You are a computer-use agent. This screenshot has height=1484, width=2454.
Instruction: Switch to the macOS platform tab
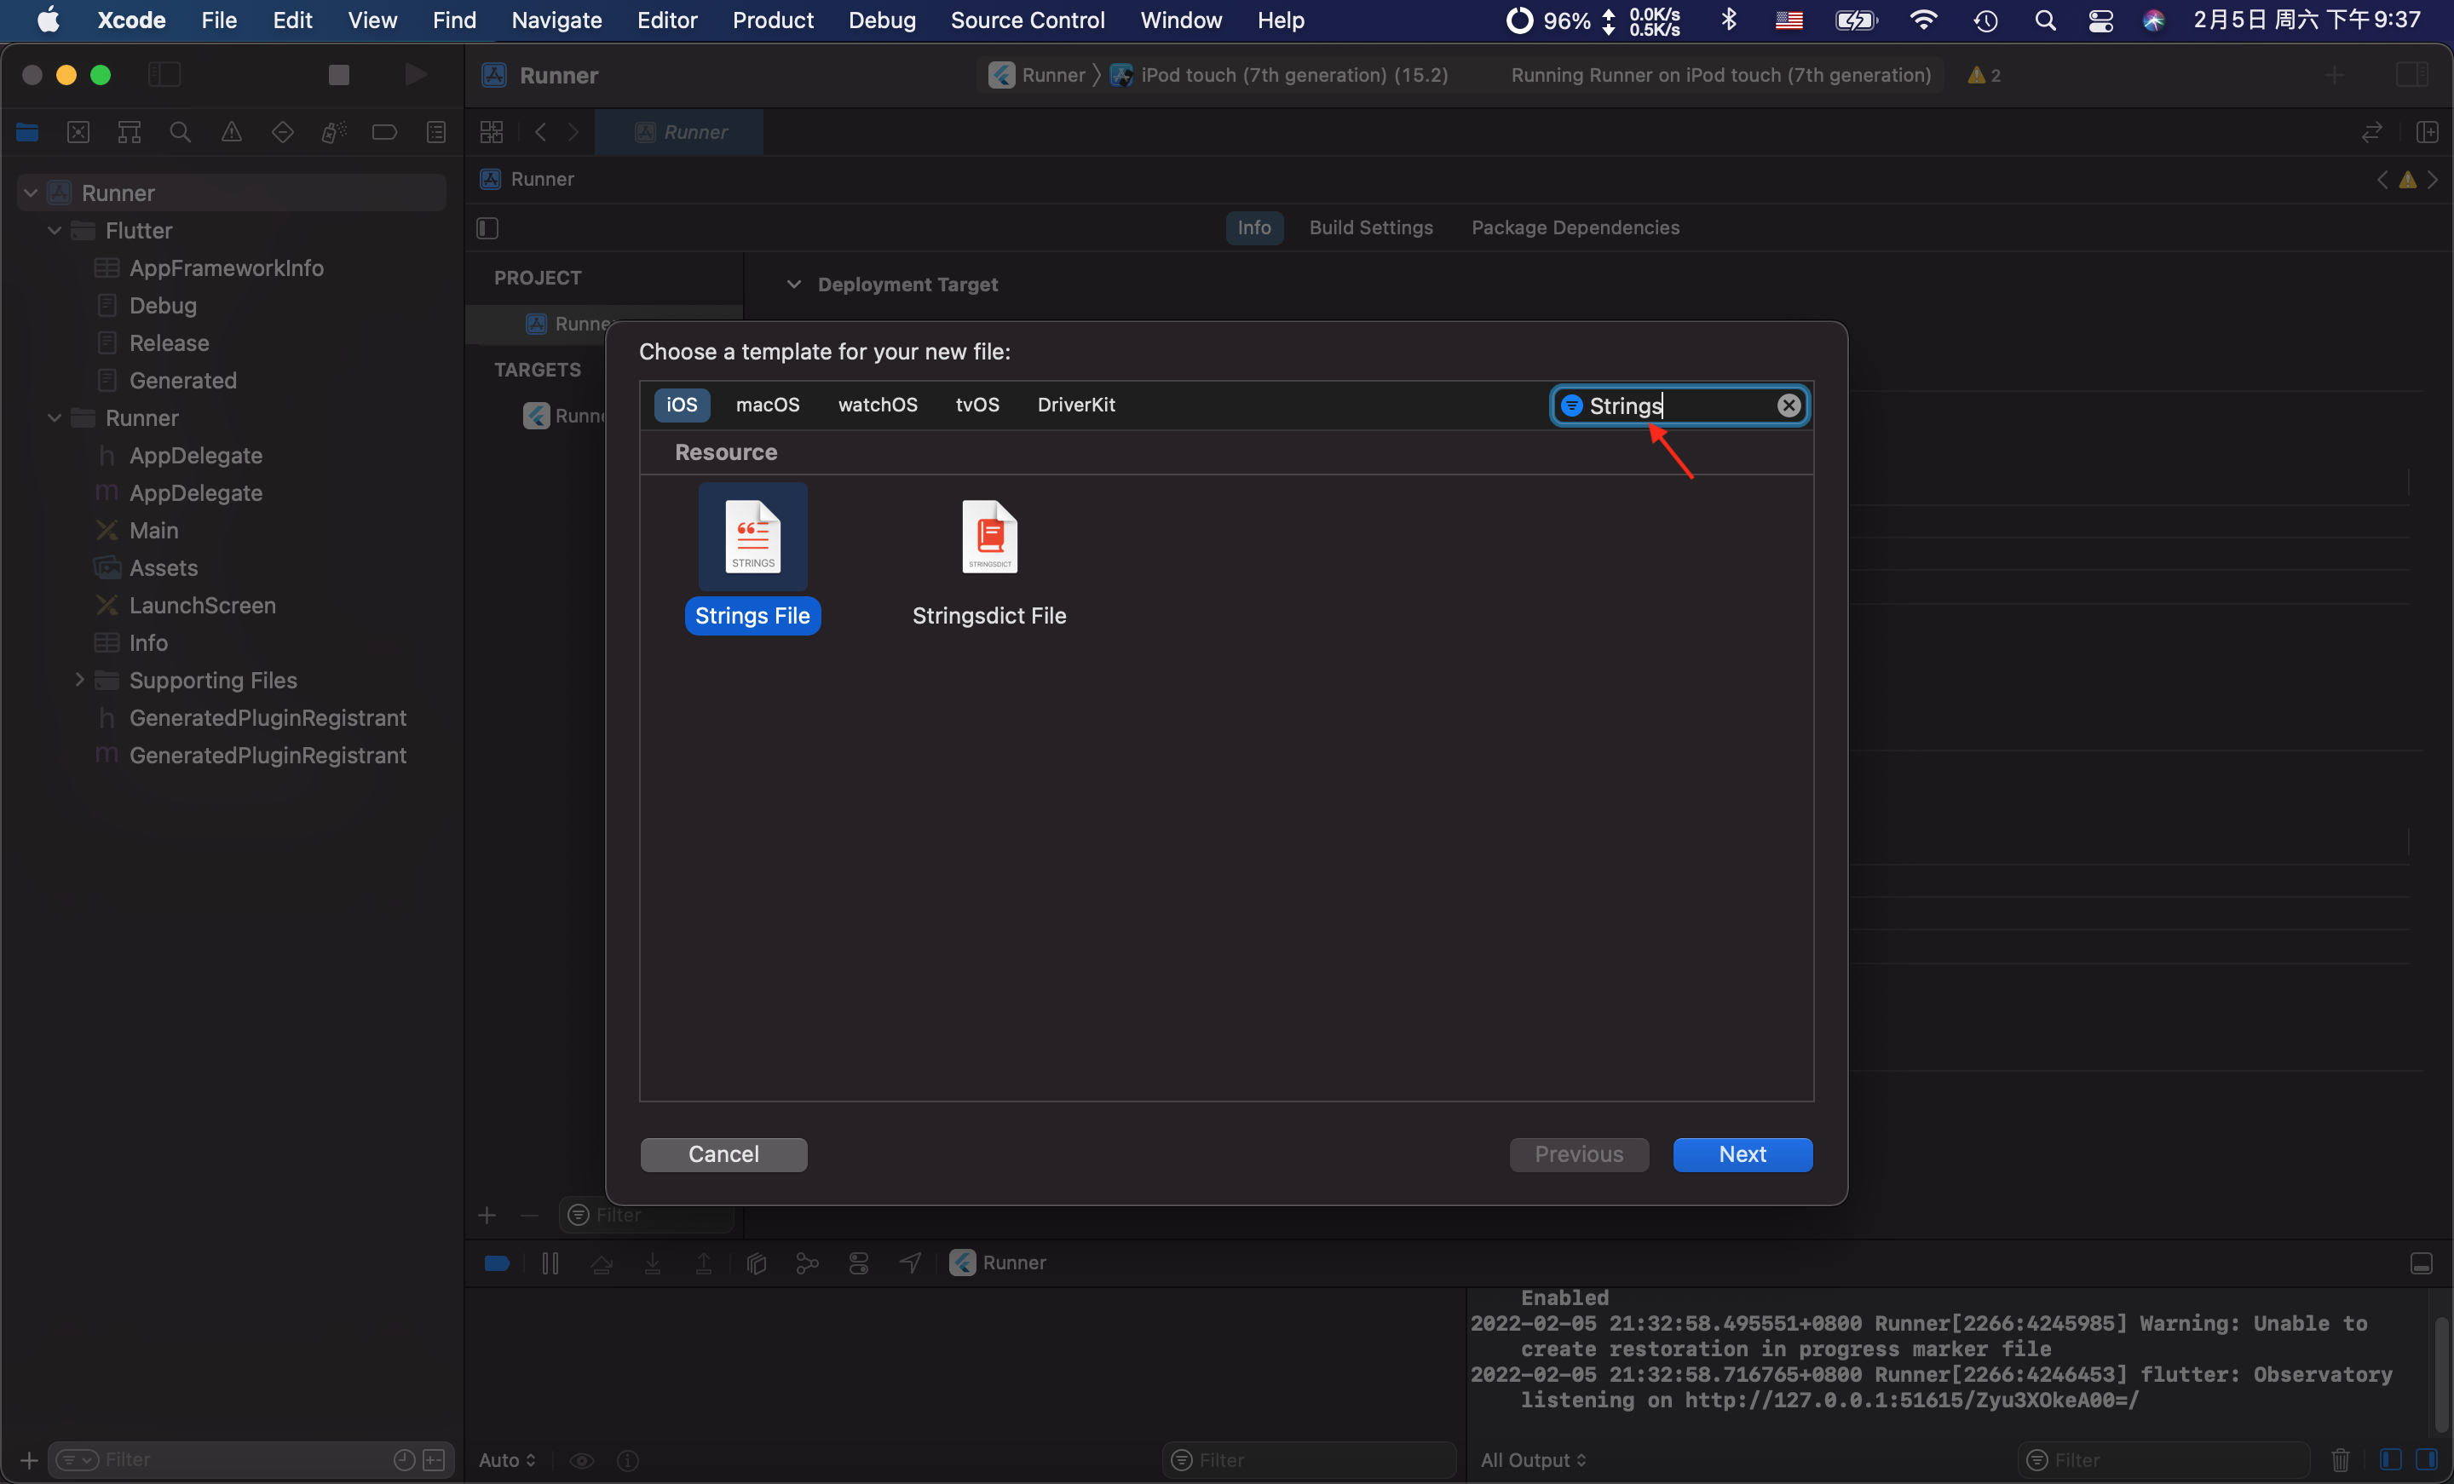click(767, 405)
